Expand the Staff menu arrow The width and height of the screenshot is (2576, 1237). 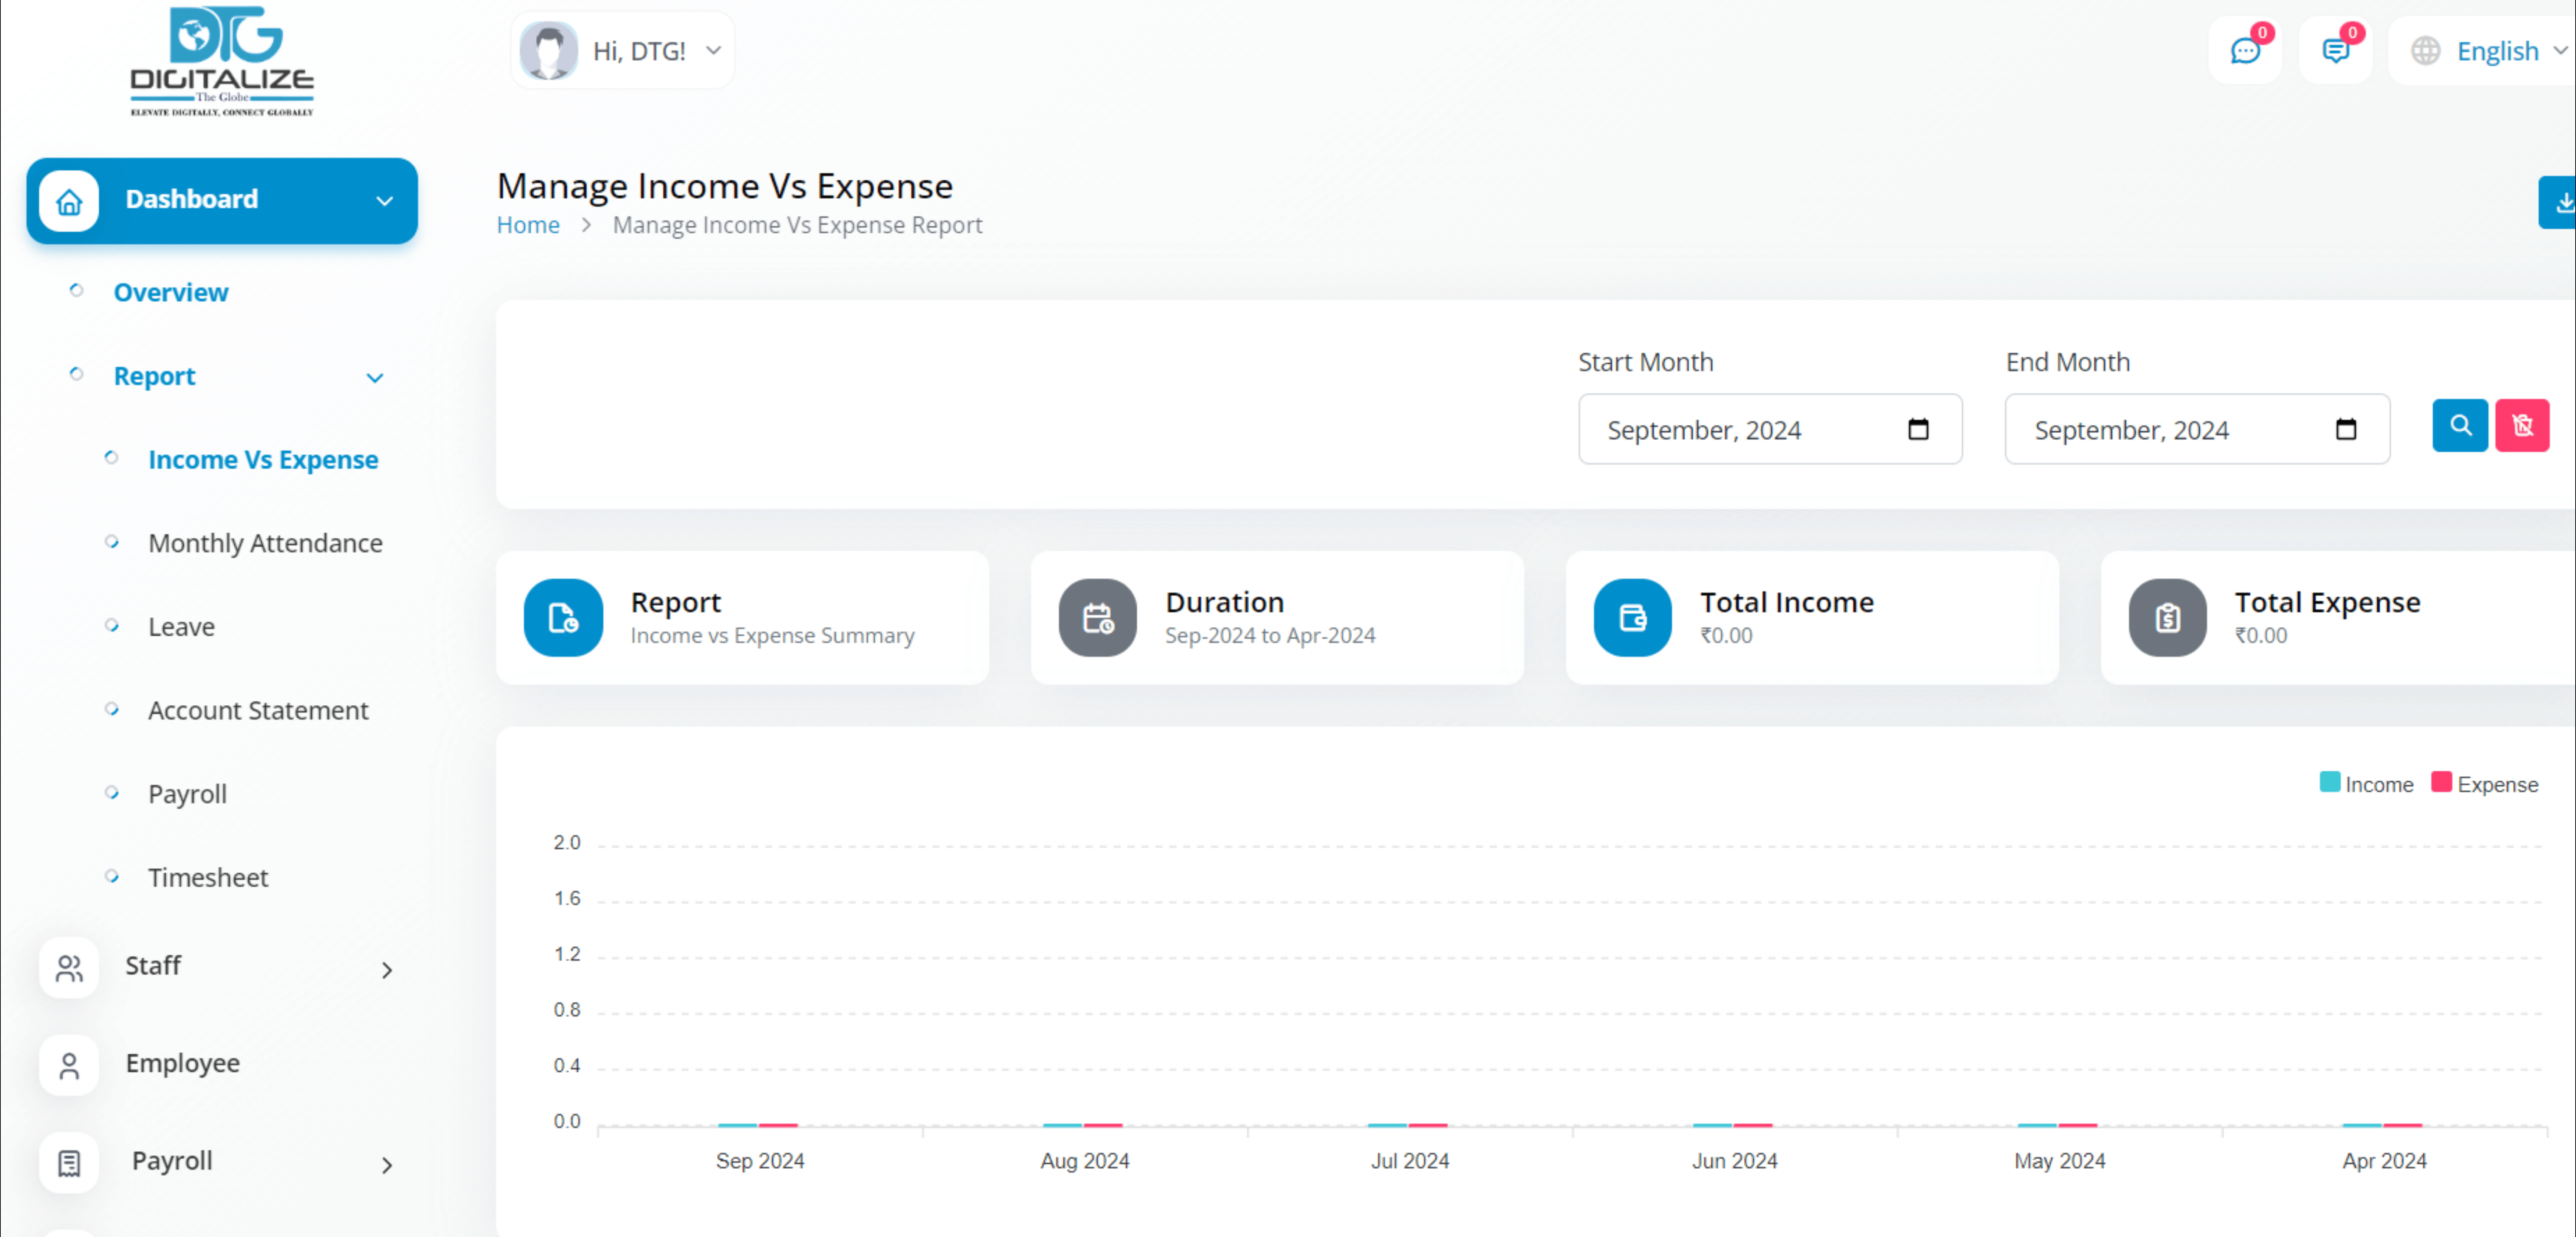pyautogui.click(x=387, y=970)
